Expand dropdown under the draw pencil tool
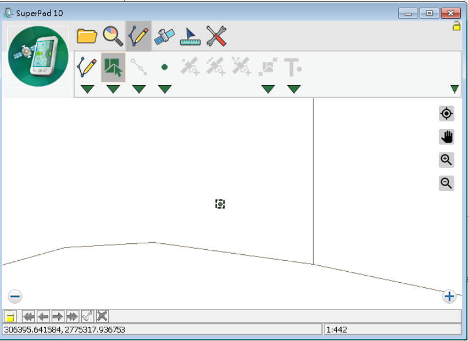Screen dimensions: 468x341 [x=87, y=89]
